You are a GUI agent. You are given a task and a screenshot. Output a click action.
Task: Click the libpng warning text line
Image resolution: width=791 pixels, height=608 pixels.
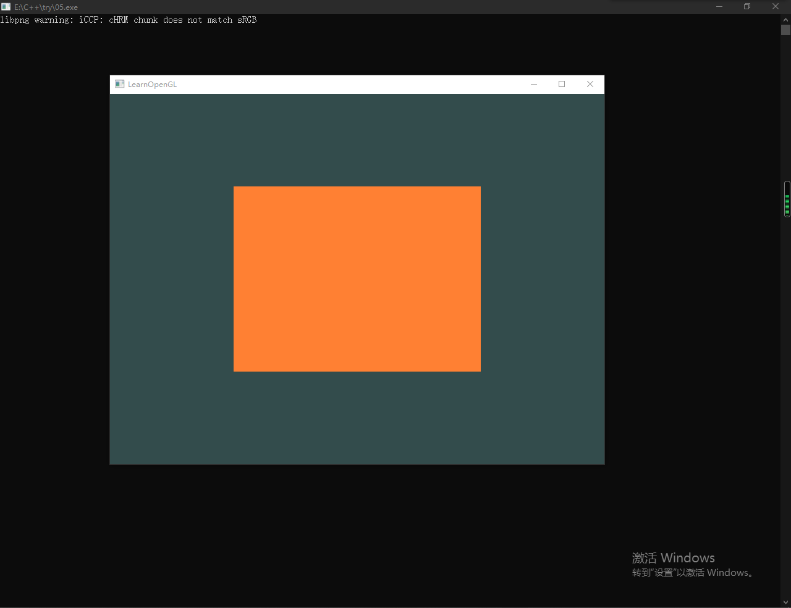129,20
